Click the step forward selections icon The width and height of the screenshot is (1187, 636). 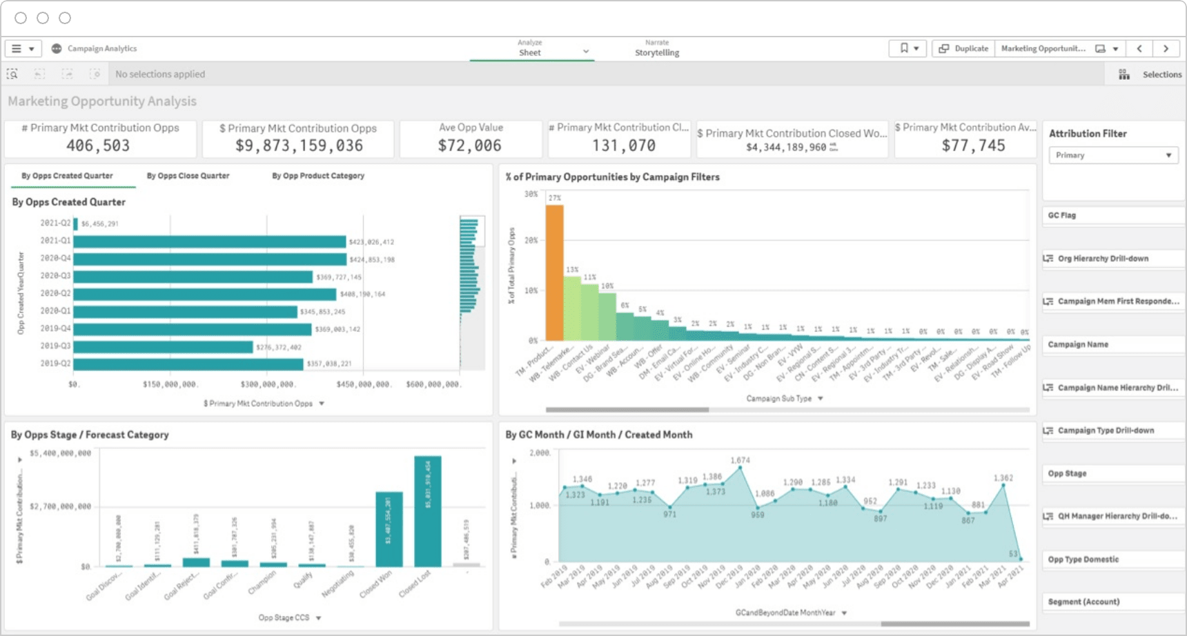(67, 74)
